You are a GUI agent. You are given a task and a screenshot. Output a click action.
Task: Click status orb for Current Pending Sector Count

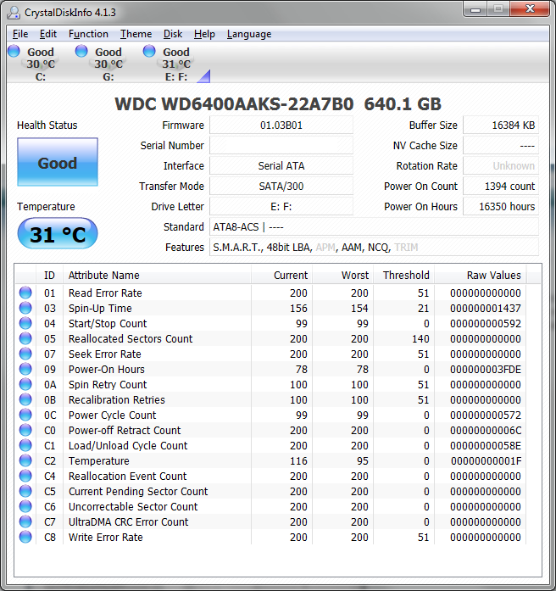(x=25, y=491)
